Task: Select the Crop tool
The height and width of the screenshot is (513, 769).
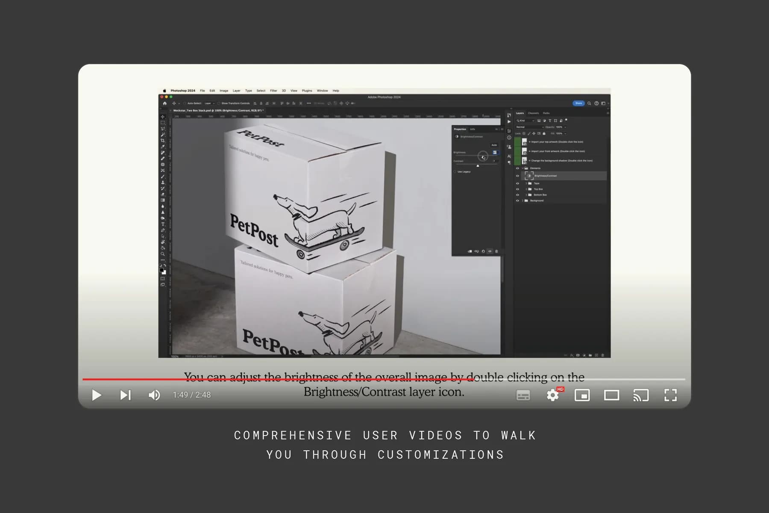Action: tap(163, 141)
